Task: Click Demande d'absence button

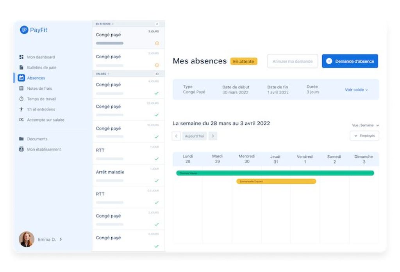Action: click(350, 61)
